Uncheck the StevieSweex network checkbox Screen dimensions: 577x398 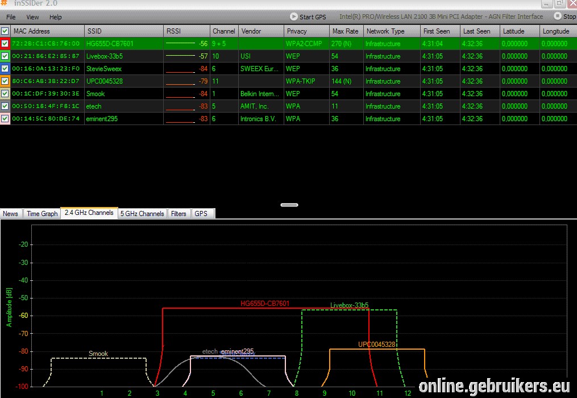(5, 68)
